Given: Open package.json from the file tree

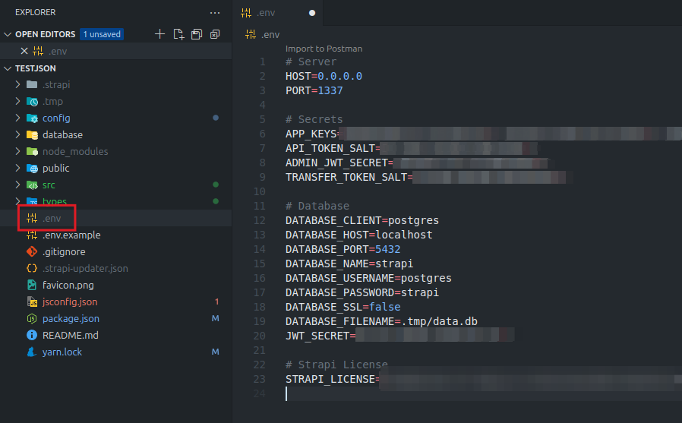Looking at the screenshot, I should 70,319.
